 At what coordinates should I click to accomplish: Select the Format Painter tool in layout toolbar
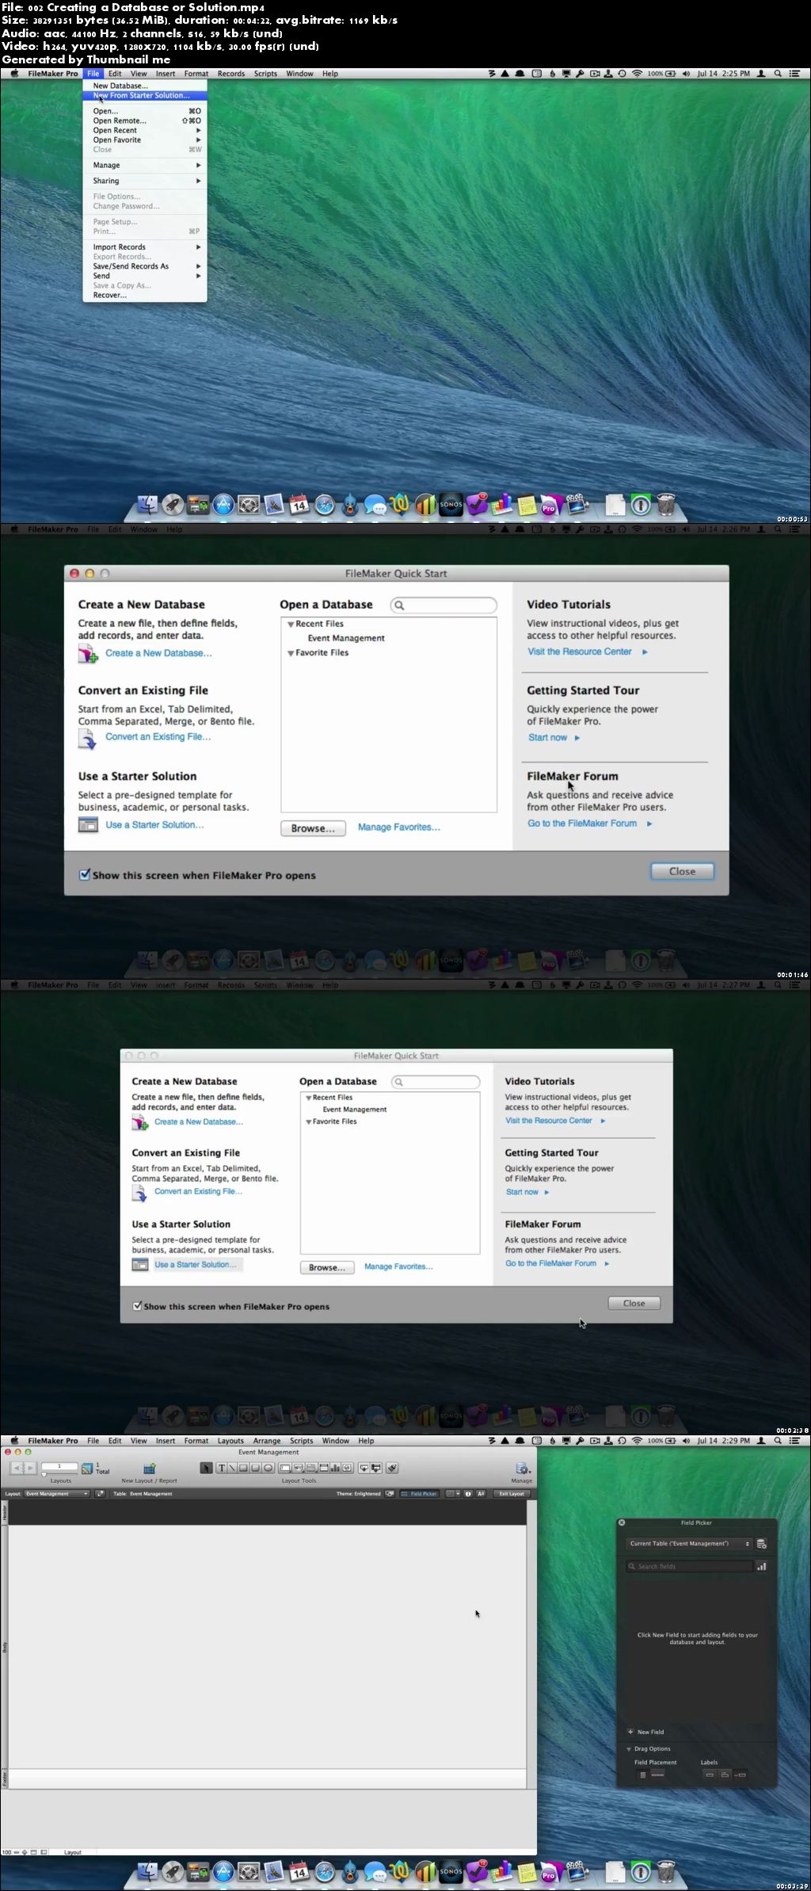(x=392, y=1468)
